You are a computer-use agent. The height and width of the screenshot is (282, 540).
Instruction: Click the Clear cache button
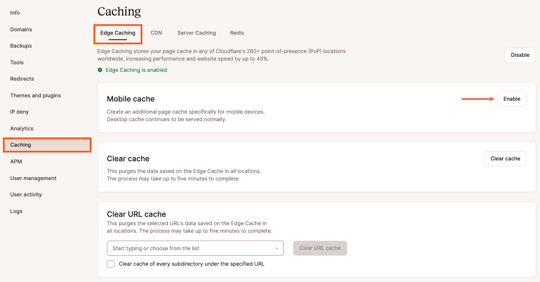pos(505,158)
